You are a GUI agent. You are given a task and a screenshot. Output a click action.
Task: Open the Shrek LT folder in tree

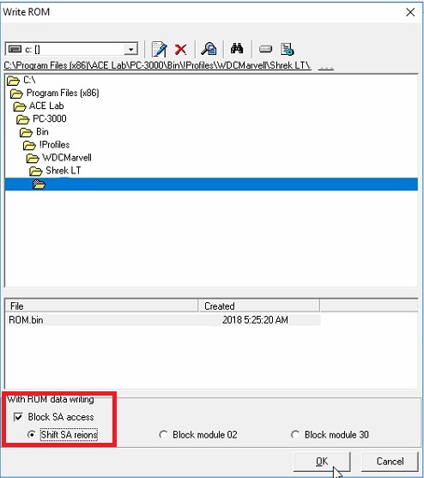(64, 171)
